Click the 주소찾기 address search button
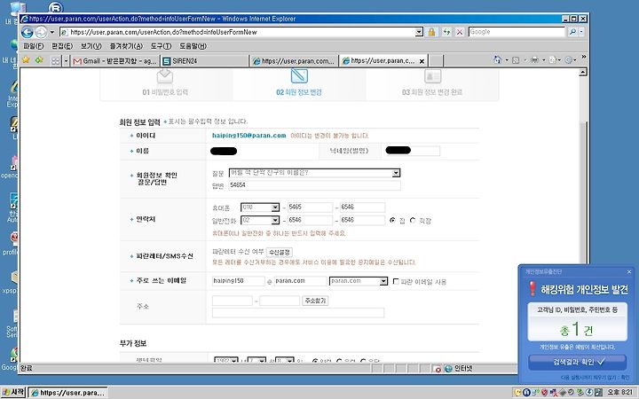This screenshot has width=639, height=399. coord(315,301)
